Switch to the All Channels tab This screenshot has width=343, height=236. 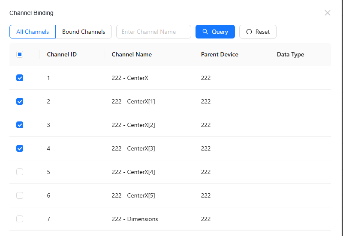(x=33, y=32)
